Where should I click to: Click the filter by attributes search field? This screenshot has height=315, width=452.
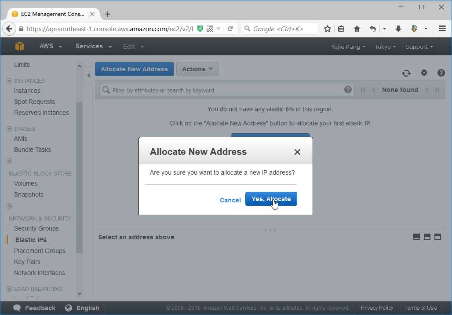[x=226, y=90]
